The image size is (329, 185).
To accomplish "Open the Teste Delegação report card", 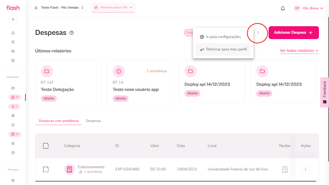I will tap(68, 84).
